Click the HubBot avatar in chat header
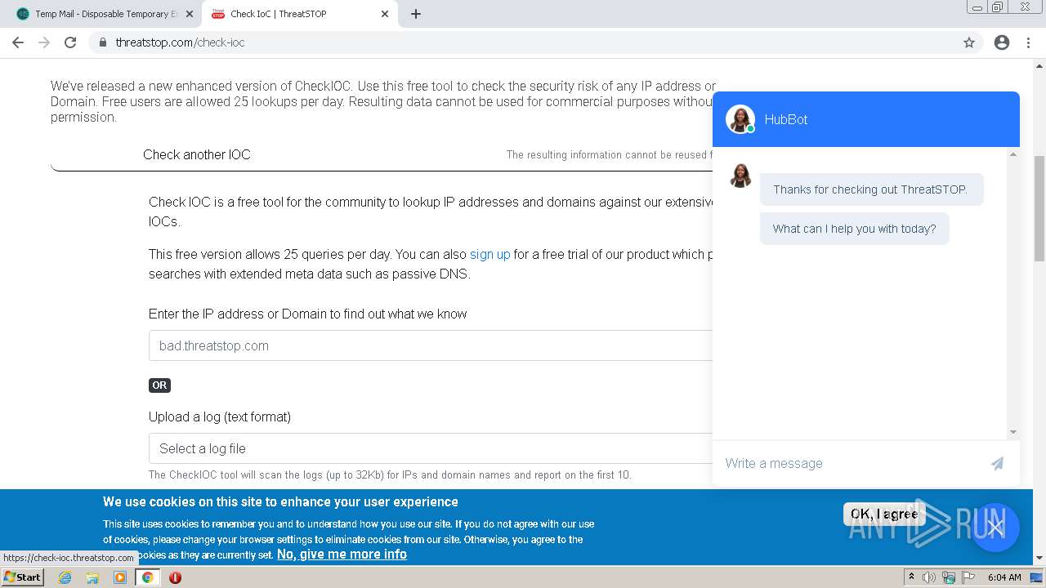 coord(740,119)
